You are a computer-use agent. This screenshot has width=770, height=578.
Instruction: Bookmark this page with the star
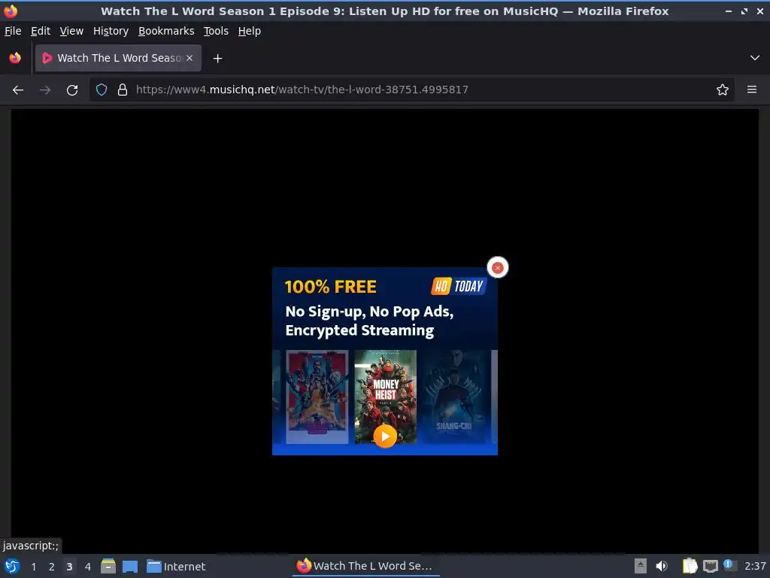723,90
